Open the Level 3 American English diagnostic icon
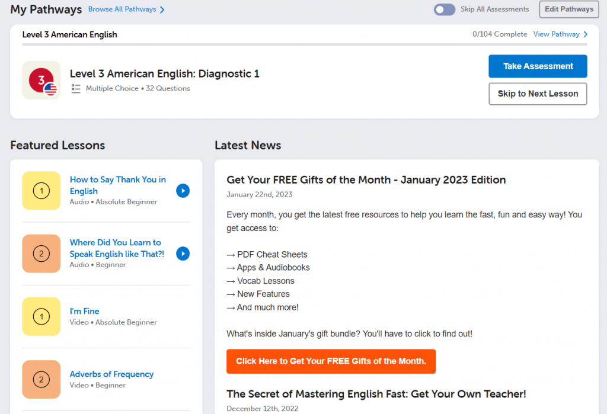Viewport: 607px width, 414px height. point(41,80)
